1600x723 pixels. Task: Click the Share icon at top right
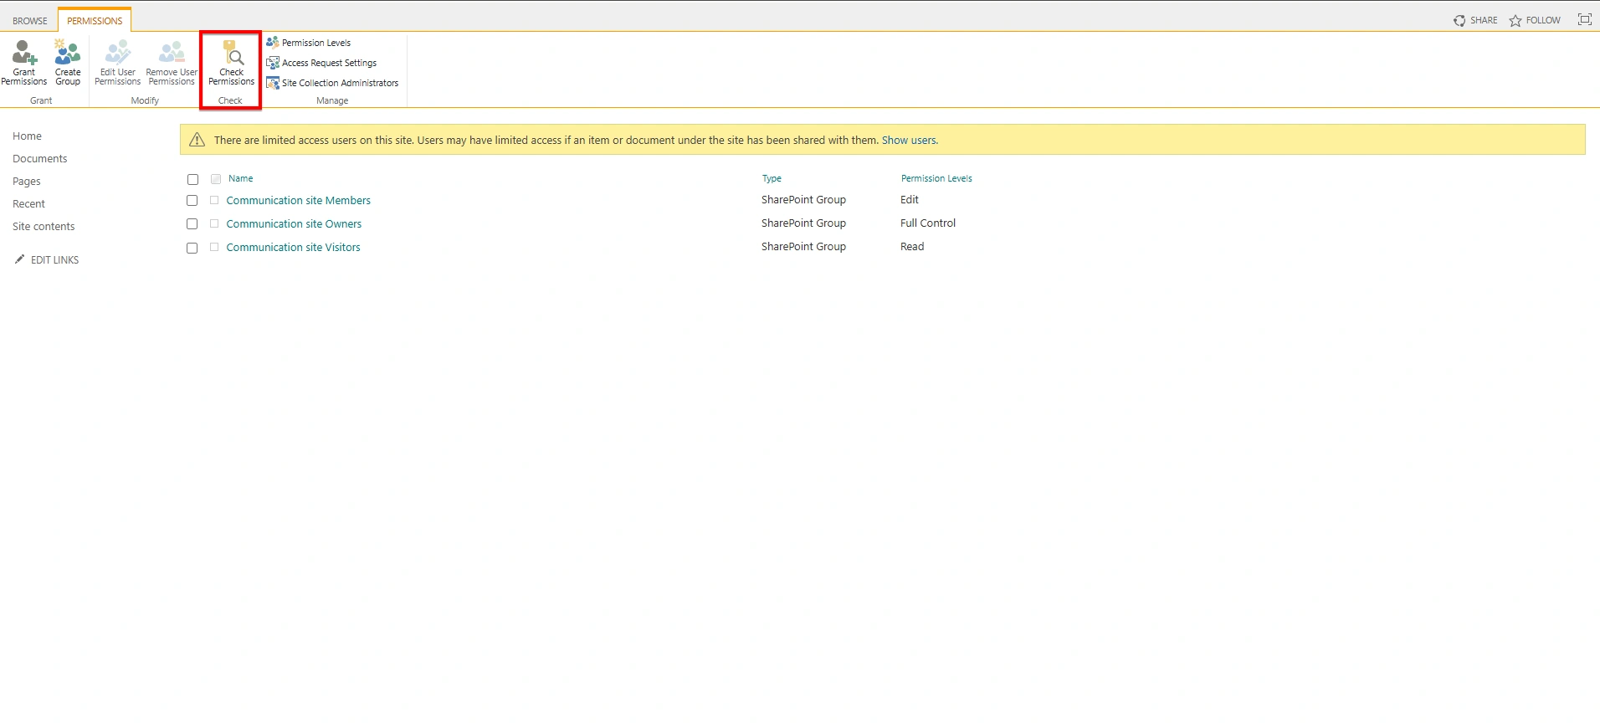1459,20
